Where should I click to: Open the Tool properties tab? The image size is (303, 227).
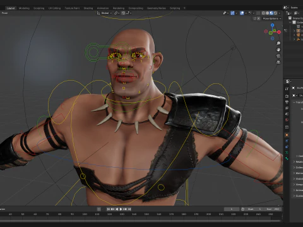287,89
